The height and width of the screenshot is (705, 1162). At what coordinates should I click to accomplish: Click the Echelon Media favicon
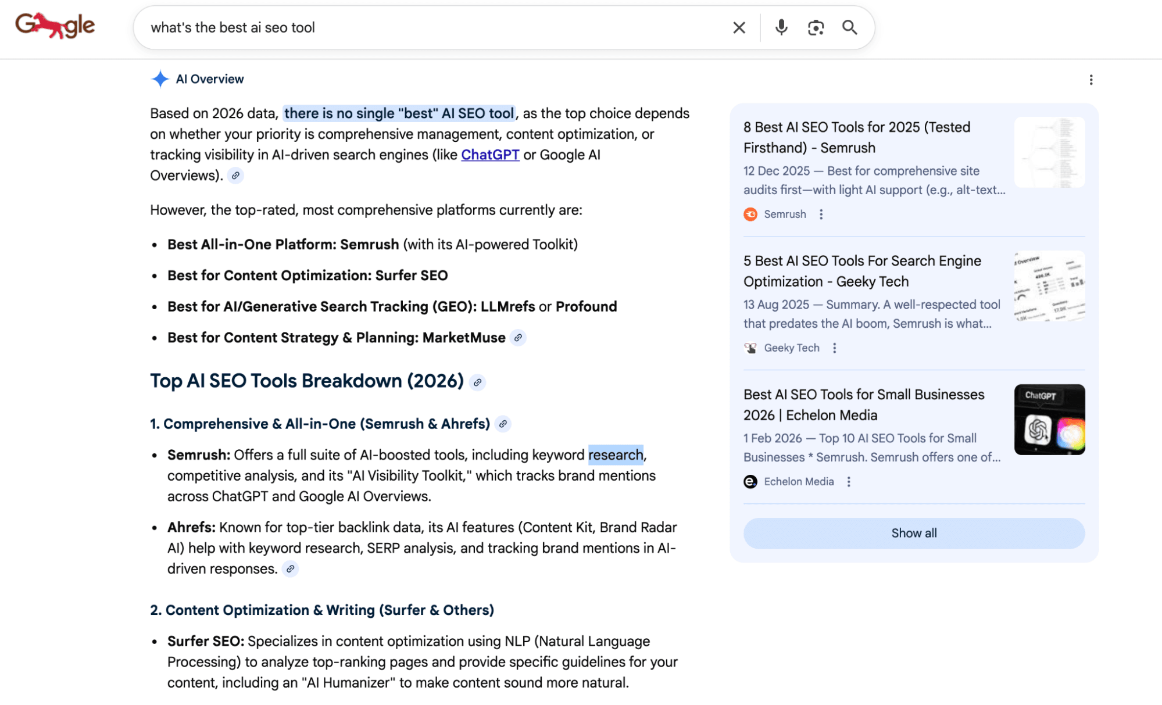point(750,481)
